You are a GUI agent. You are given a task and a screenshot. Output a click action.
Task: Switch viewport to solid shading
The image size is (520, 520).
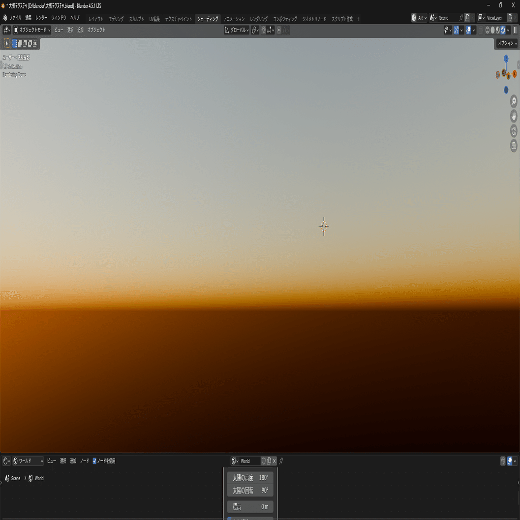pos(492,30)
